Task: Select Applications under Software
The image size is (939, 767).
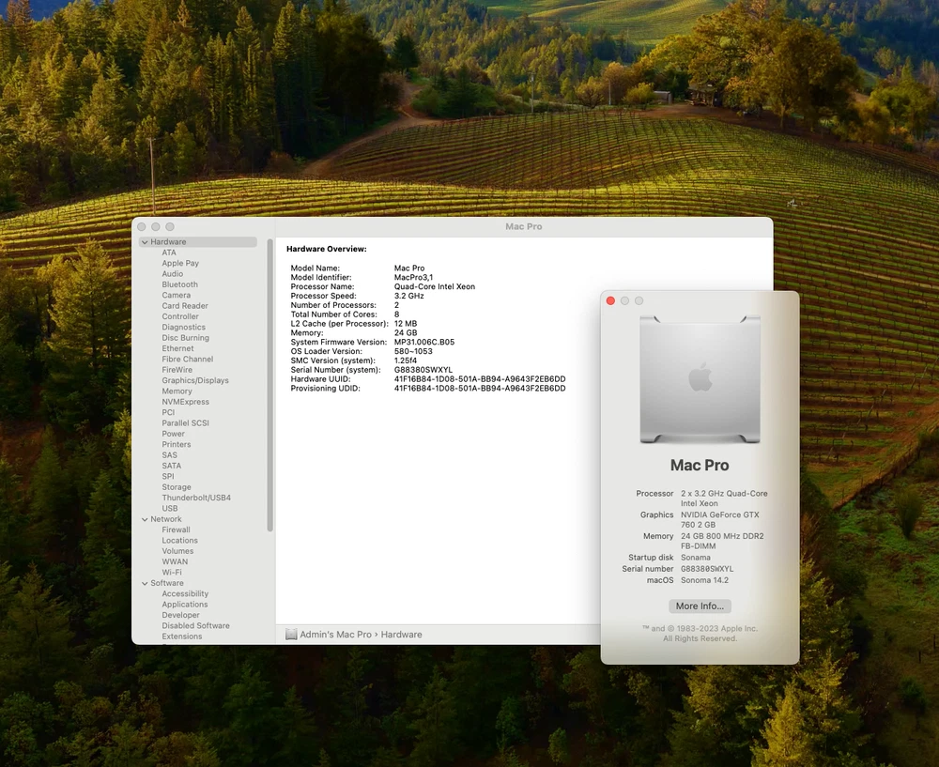Action: (184, 605)
